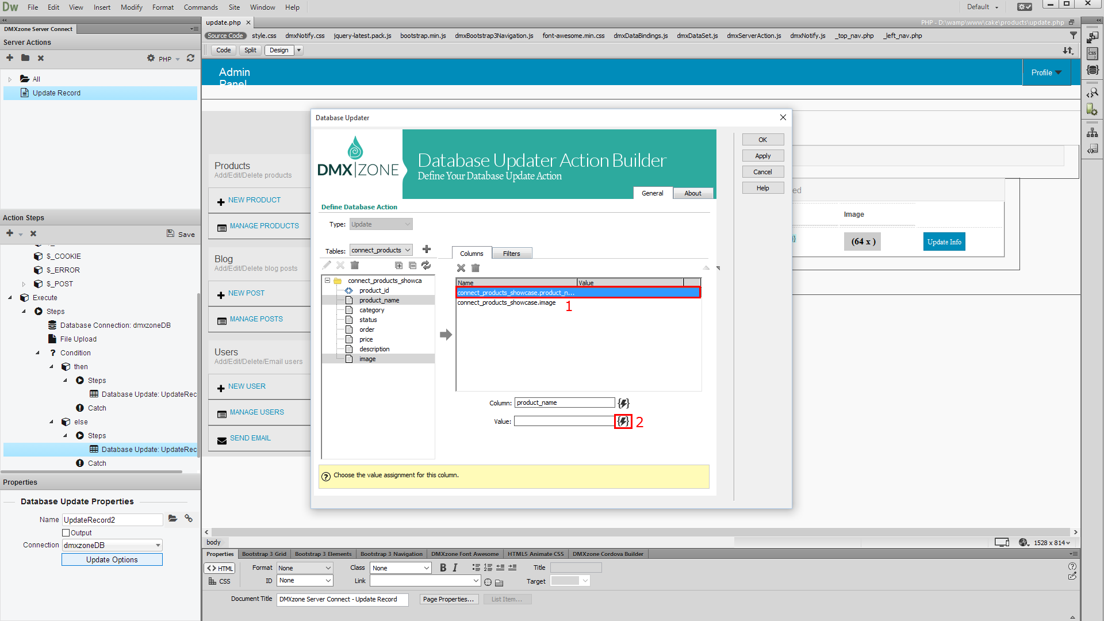The width and height of the screenshot is (1104, 621).
Task: Open server actions folder icon
Action: (x=25, y=57)
